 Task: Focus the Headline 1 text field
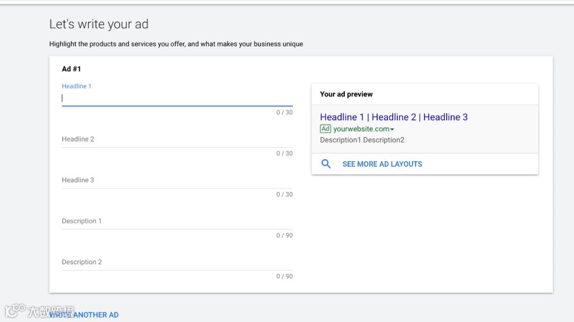coord(177,98)
